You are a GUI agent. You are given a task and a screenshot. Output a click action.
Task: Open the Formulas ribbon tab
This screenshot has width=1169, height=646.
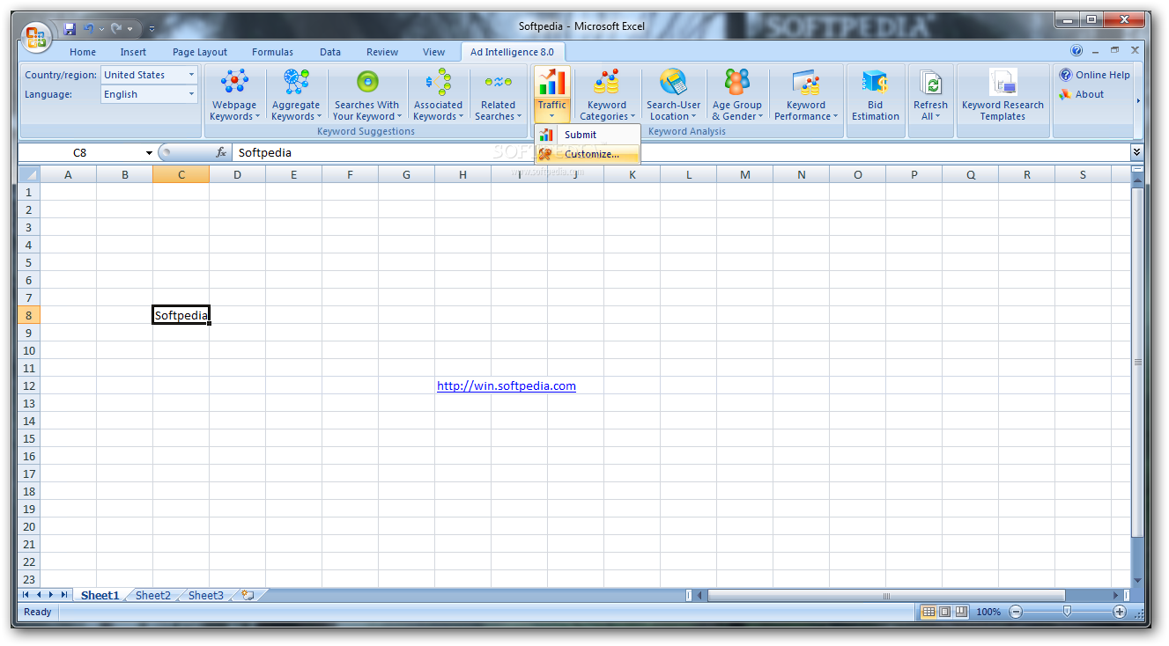click(x=272, y=52)
